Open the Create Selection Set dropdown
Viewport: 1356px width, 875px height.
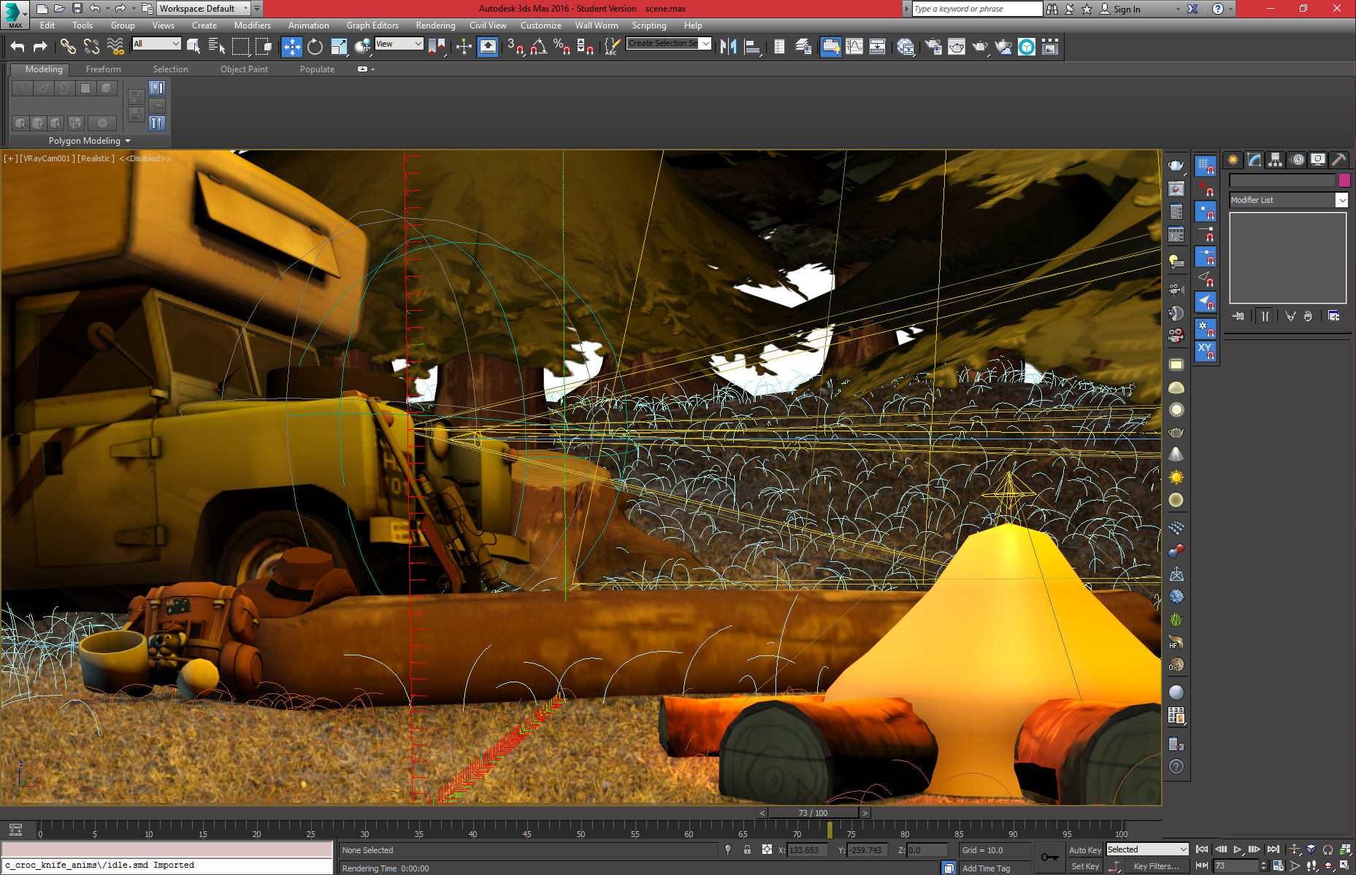tap(669, 44)
